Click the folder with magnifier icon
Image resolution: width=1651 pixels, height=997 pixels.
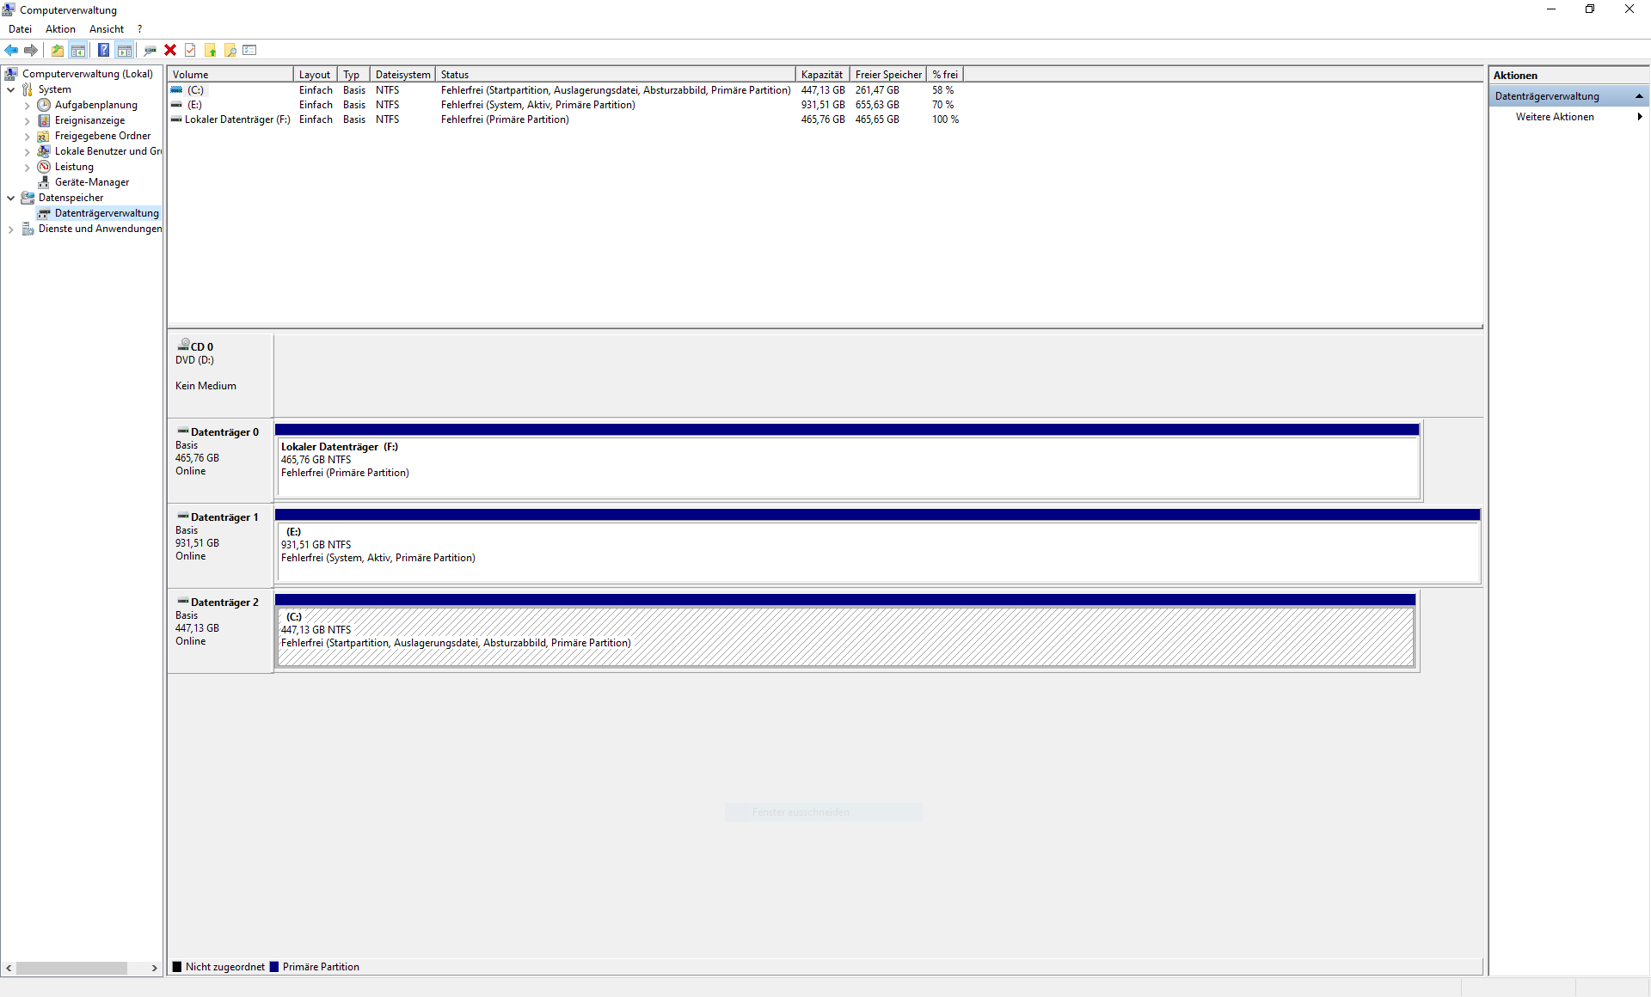click(x=230, y=50)
